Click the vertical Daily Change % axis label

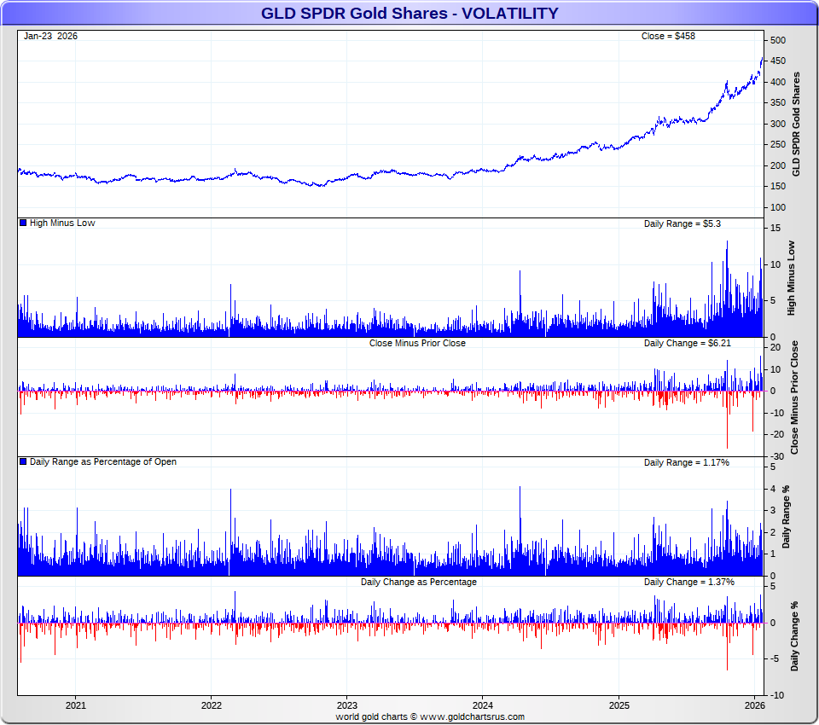[795, 636]
